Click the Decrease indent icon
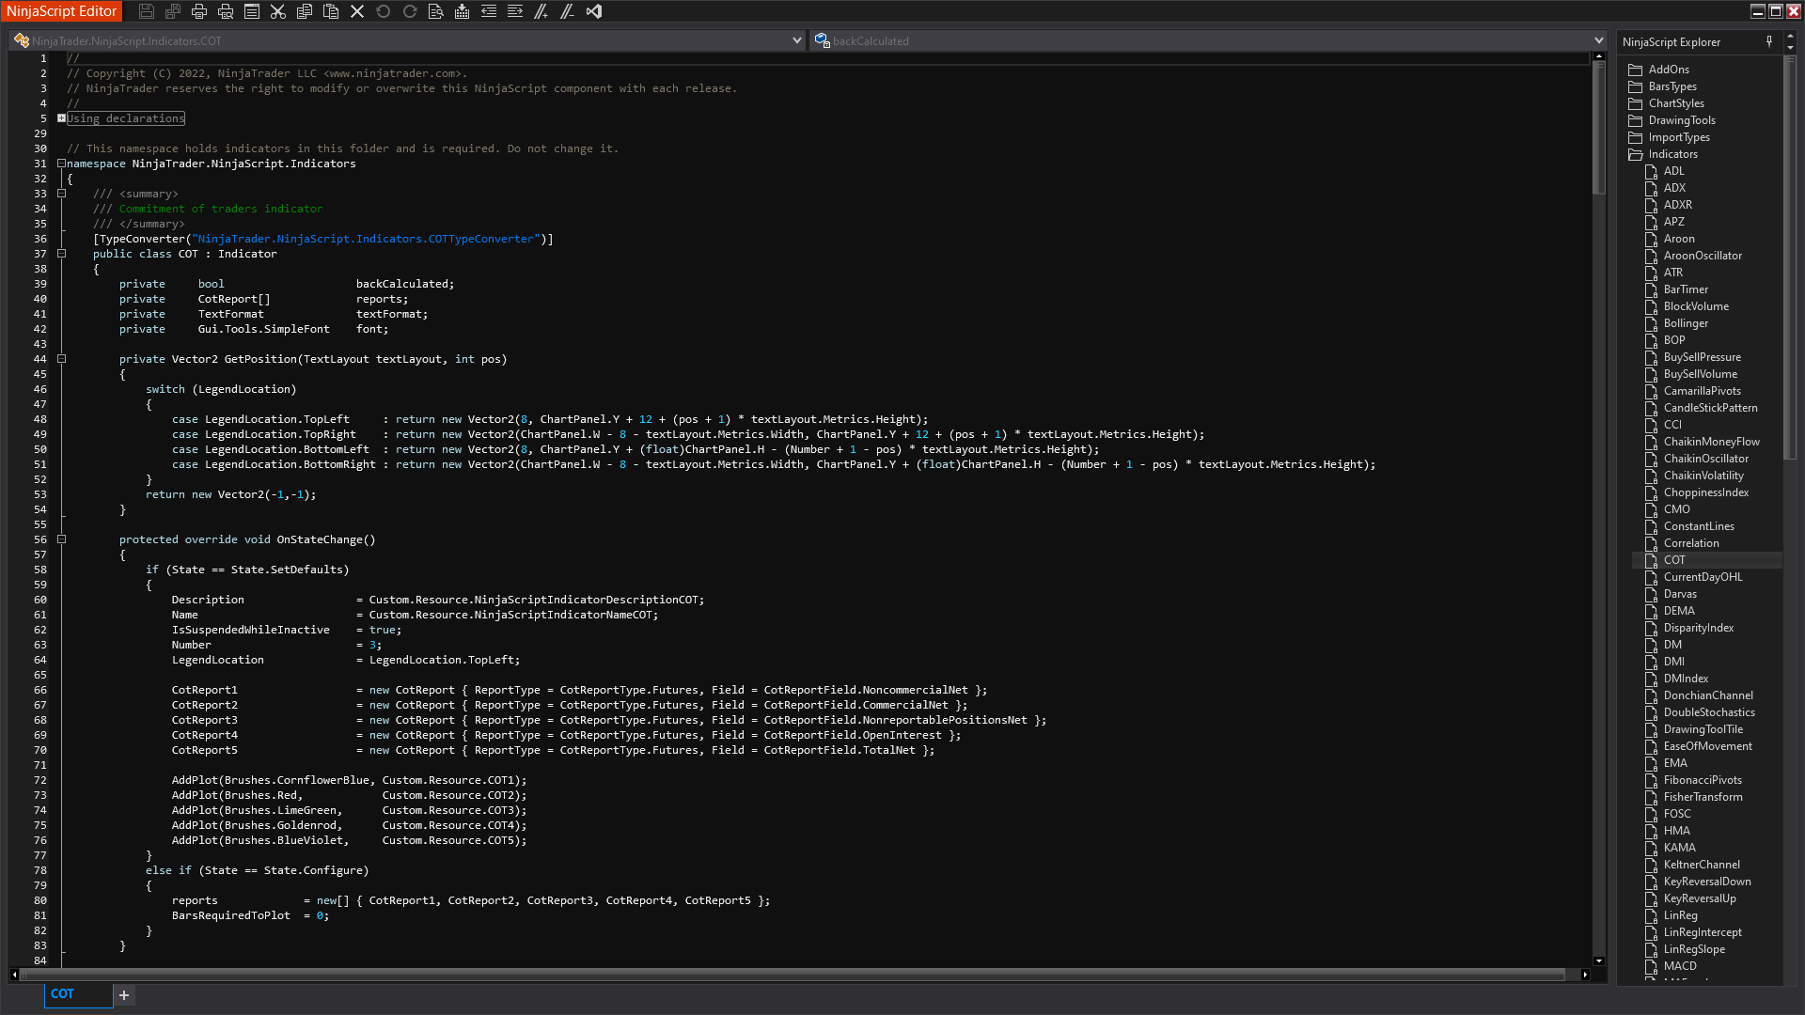The width and height of the screenshot is (1805, 1015). [x=489, y=11]
